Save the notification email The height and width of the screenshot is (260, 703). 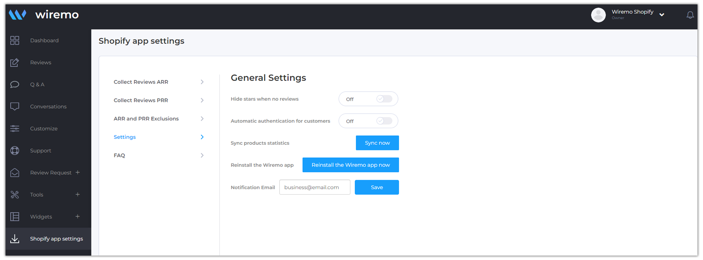click(x=377, y=187)
